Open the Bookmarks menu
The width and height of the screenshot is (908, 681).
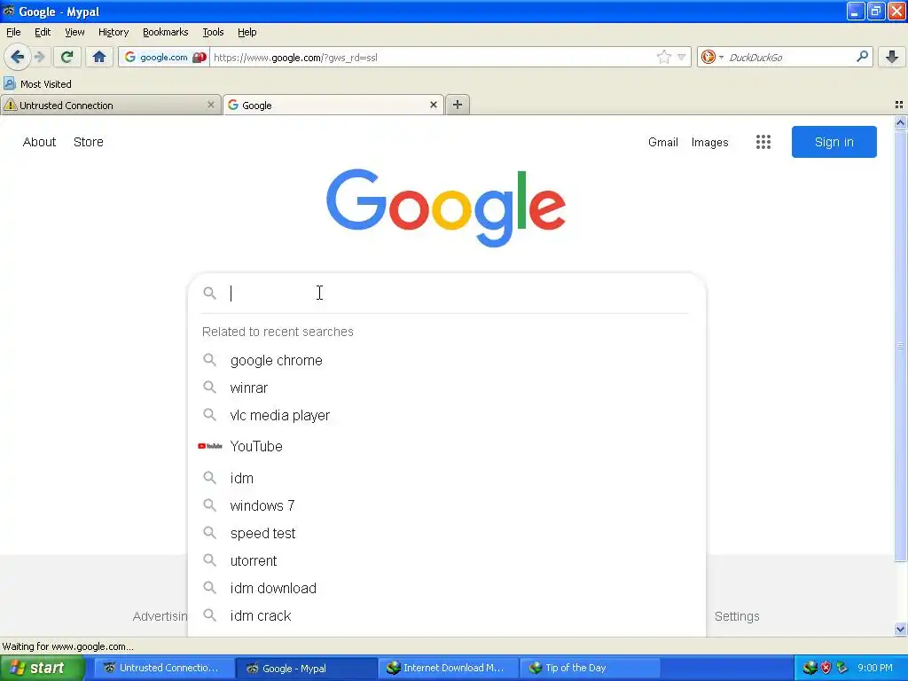(166, 32)
